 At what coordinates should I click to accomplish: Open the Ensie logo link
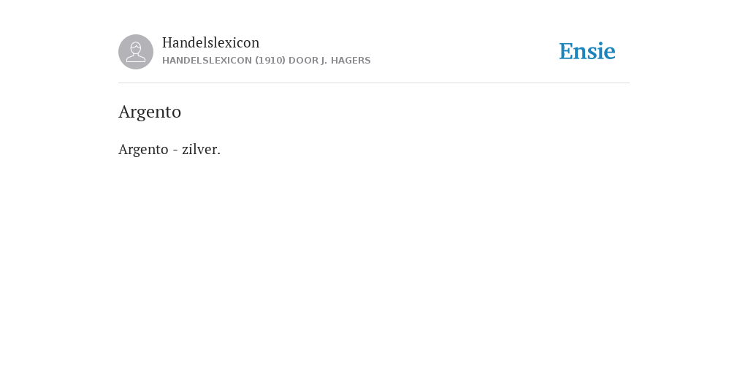pos(587,52)
